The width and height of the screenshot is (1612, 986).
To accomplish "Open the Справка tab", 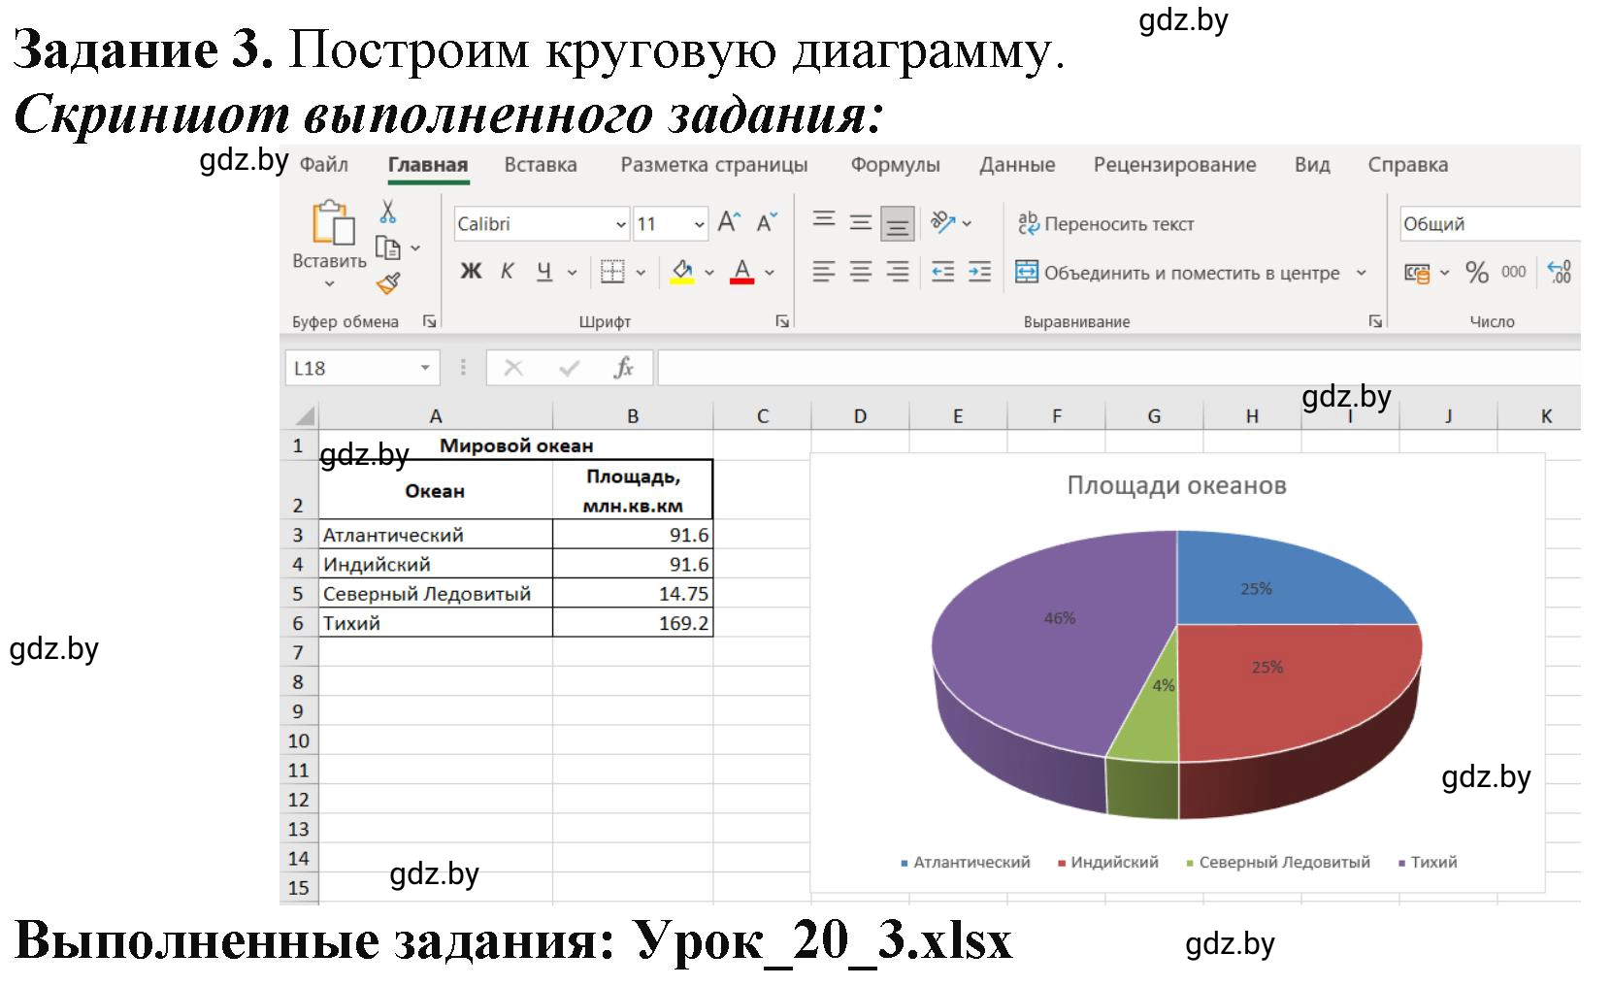I will pyautogui.click(x=1407, y=165).
